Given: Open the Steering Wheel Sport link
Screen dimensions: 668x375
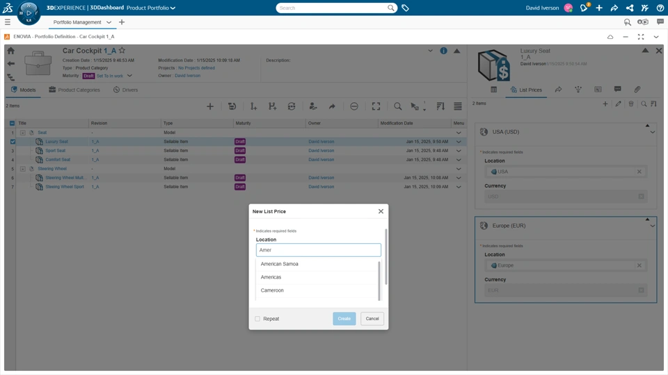Looking at the screenshot, I should (x=65, y=187).
